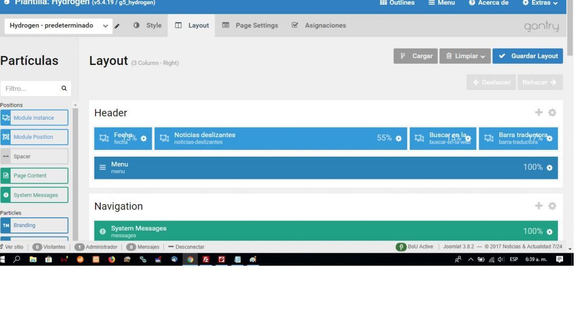Click the Cargar button
Image resolution: width=580 pixels, height=326 pixels.
pyautogui.click(x=415, y=56)
